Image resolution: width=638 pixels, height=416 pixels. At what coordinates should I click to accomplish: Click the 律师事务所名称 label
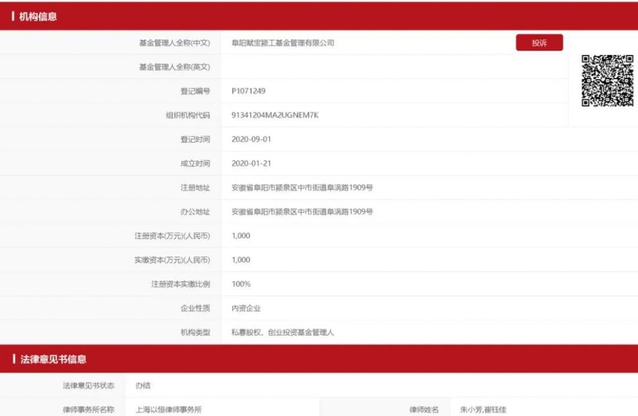pos(88,410)
